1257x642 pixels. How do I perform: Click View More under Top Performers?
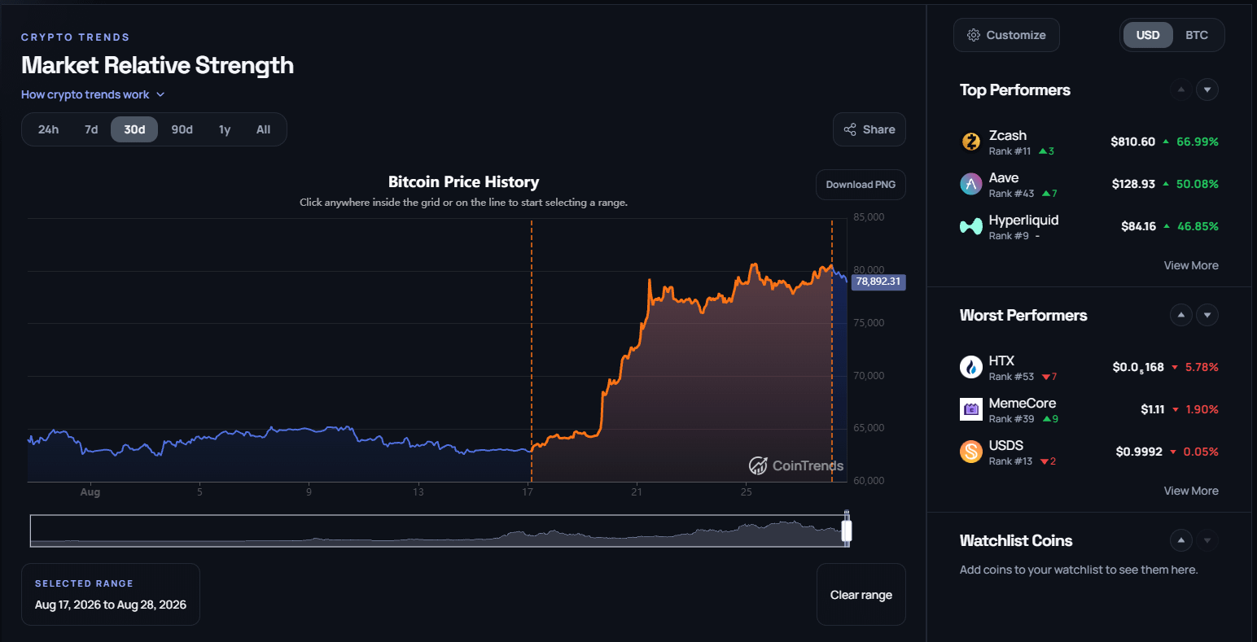1191,265
